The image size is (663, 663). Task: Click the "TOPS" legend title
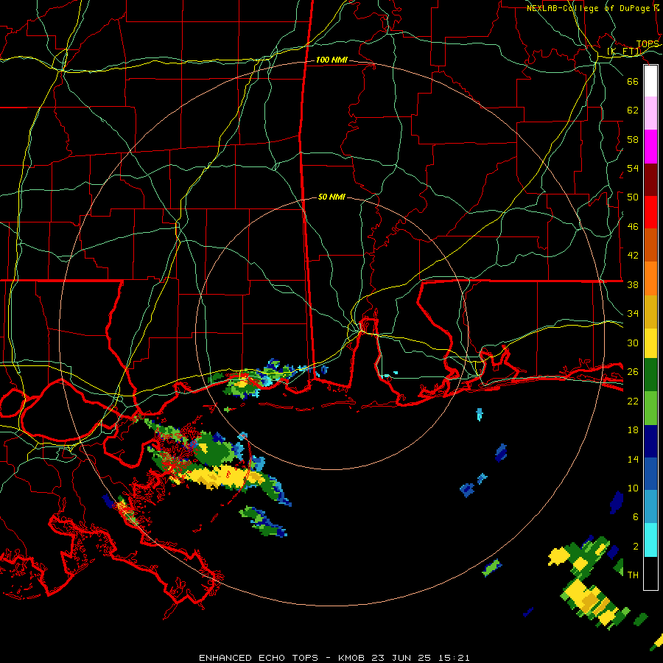point(648,44)
